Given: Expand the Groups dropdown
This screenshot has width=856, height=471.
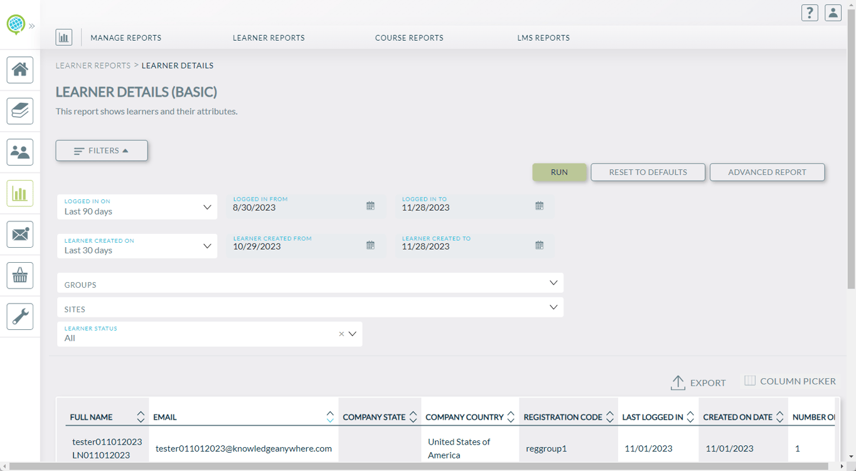Looking at the screenshot, I should click(x=310, y=283).
